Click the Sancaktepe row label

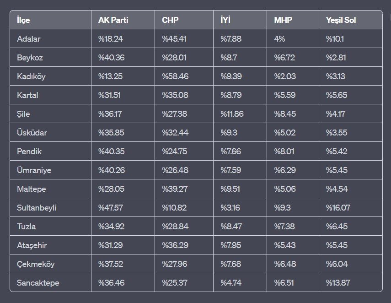click(x=37, y=283)
